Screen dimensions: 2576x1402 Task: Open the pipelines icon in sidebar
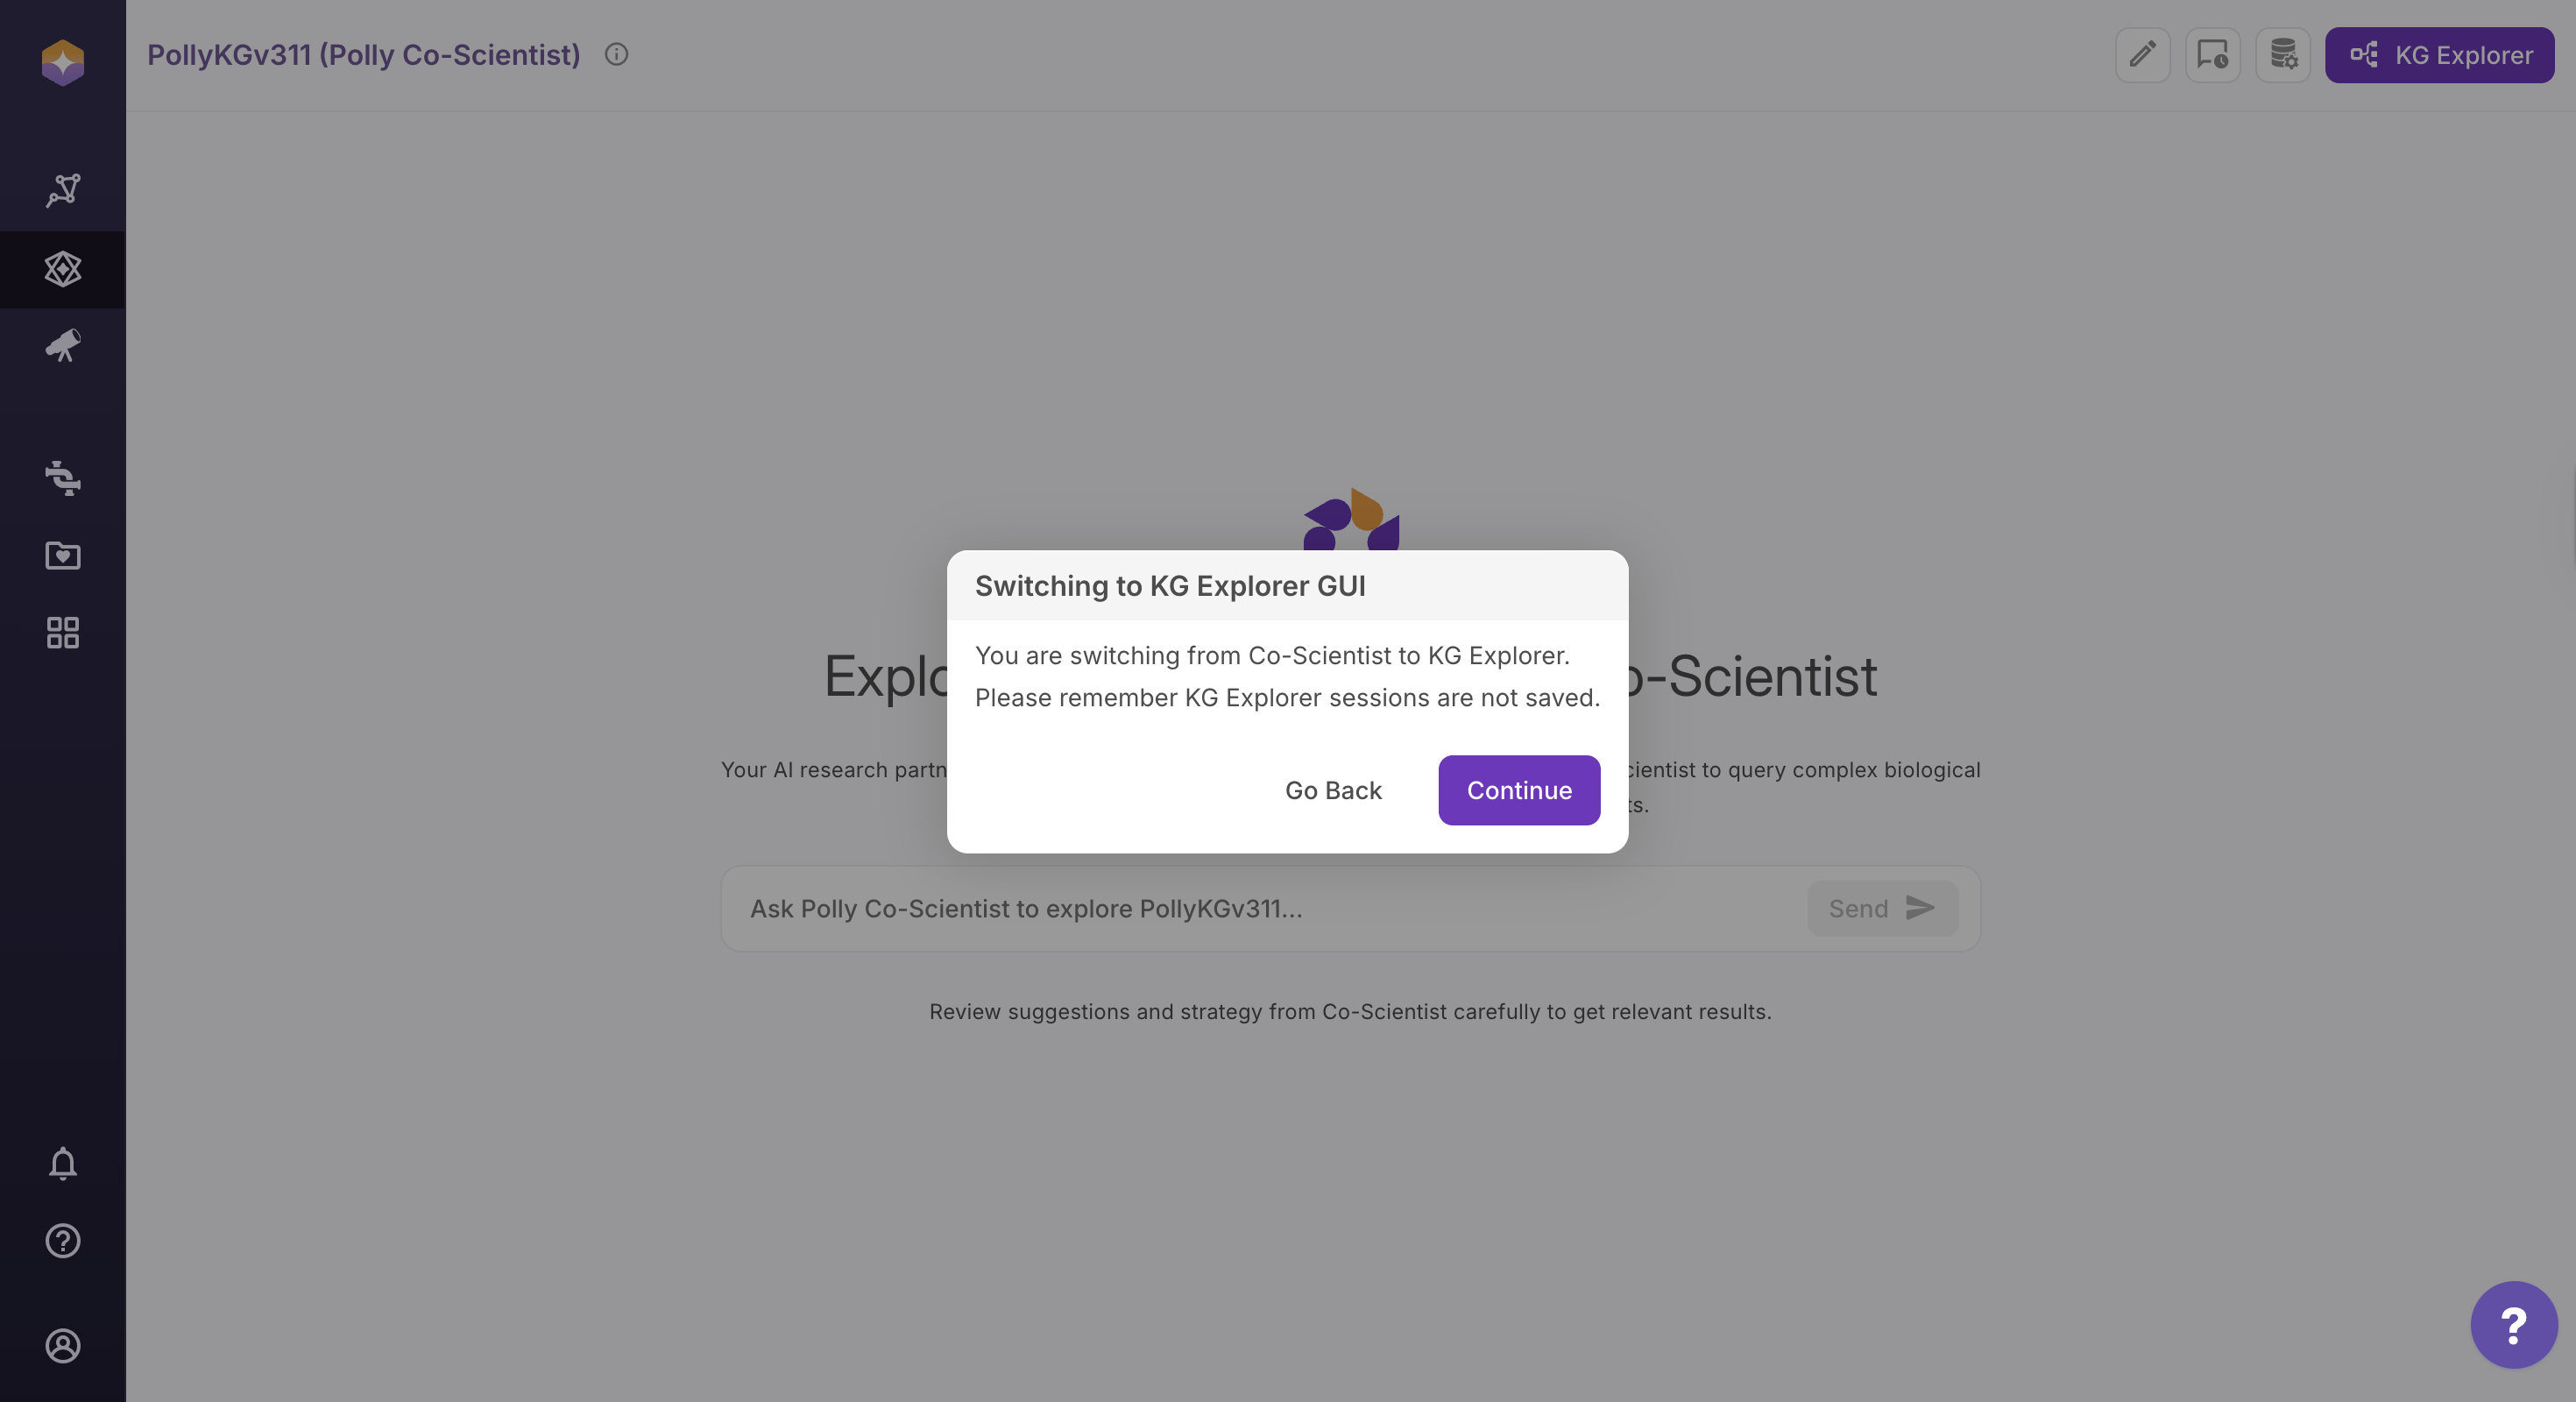coord(62,478)
